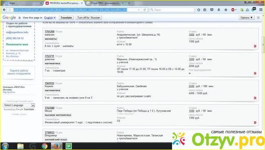Open the downloads arrow icon
The width and height of the screenshot is (265, 150).
pyautogui.click(x=219, y=10)
